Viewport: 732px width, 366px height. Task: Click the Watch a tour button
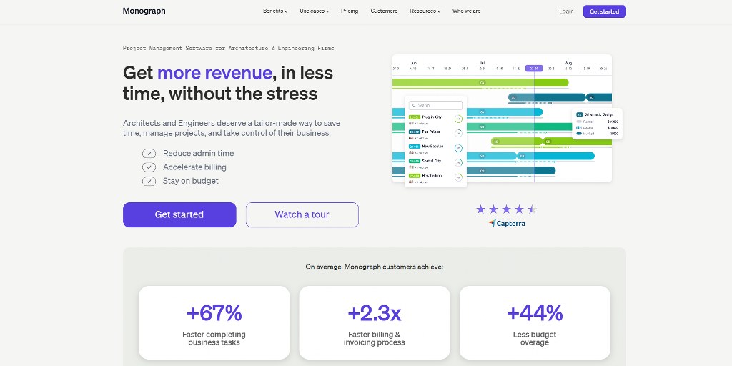coord(302,214)
